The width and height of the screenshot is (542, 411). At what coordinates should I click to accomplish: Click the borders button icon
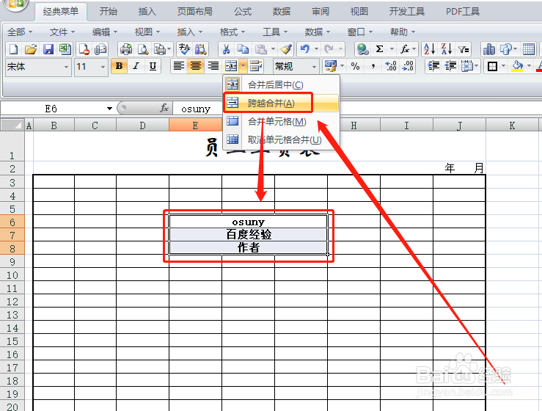click(x=492, y=66)
